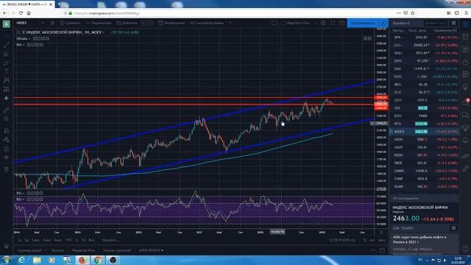This screenshot has height=265, width=471.
Task: Click the Перейти go-to-date button
Action: pyautogui.click(x=110, y=240)
